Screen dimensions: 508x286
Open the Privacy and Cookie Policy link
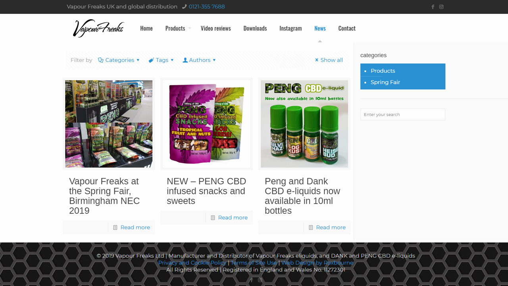[192, 263]
